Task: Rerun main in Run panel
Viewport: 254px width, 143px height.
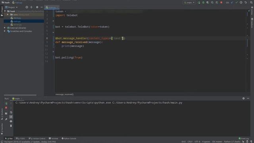Action: [6, 103]
